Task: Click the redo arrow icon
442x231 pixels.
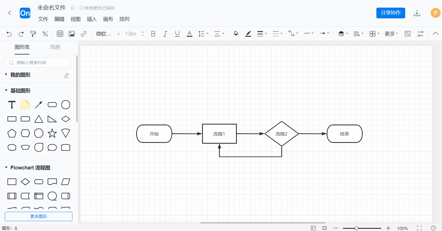Action: (x=21, y=34)
